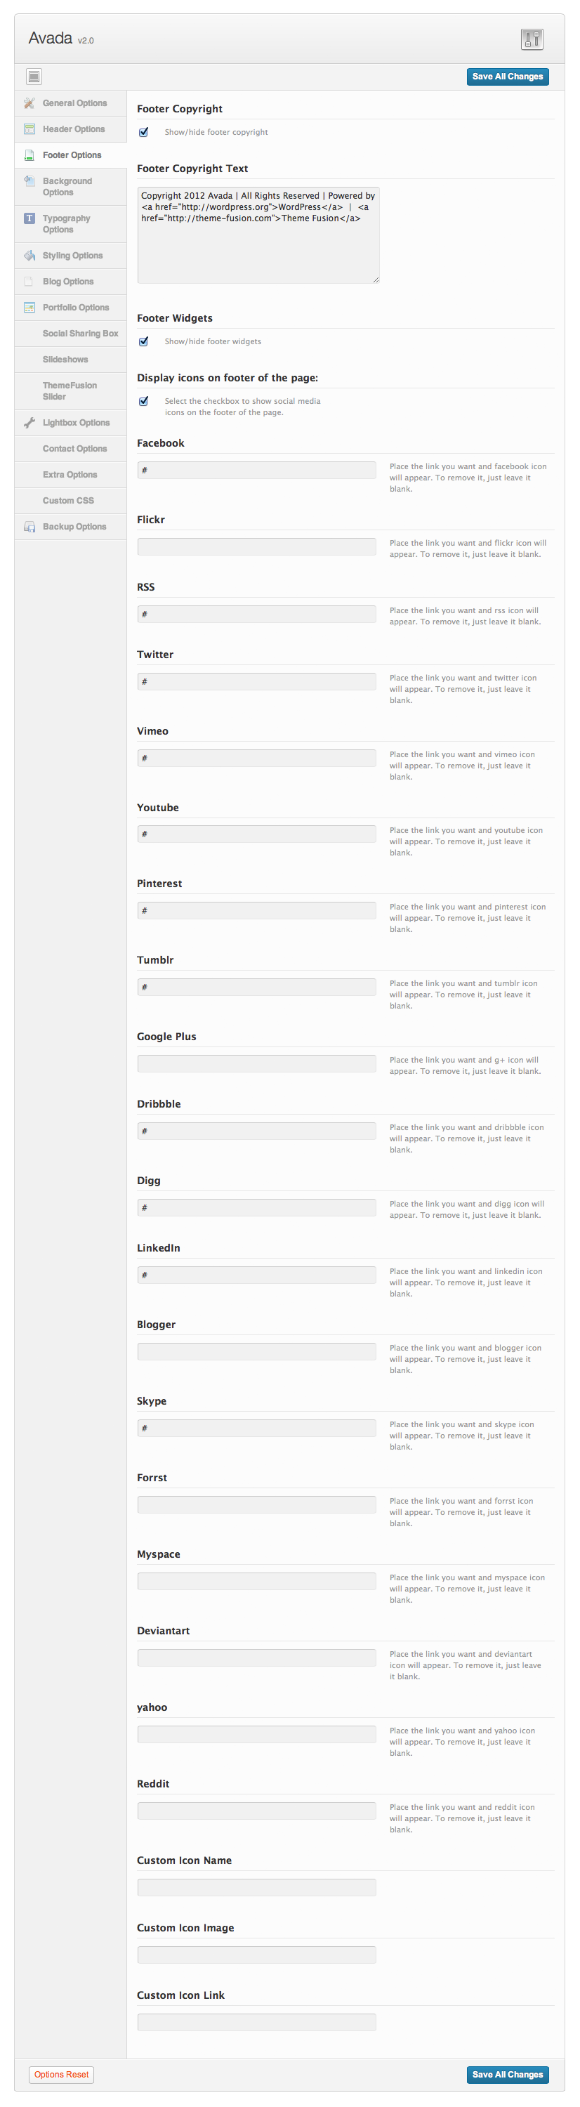This screenshot has width=580, height=2107.
Task: Click the Header Options sidebar icon
Action: pyautogui.click(x=29, y=129)
